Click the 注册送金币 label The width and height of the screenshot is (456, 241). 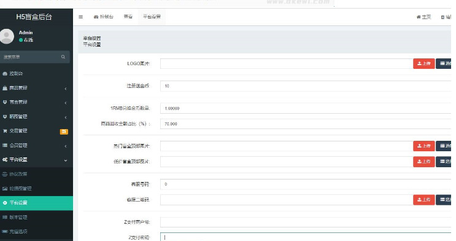(x=138, y=86)
